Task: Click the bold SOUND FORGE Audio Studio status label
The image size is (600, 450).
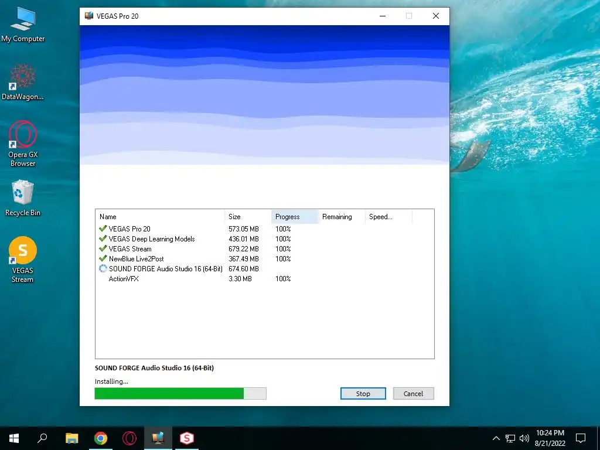Action: [x=154, y=368]
